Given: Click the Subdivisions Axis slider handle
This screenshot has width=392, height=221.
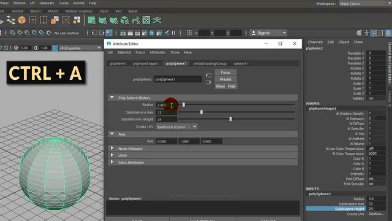Looking at the screenshot, I should 202,112.
